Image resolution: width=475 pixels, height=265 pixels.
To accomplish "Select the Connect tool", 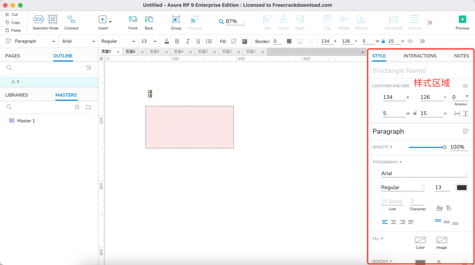I will tap(71, 19).
